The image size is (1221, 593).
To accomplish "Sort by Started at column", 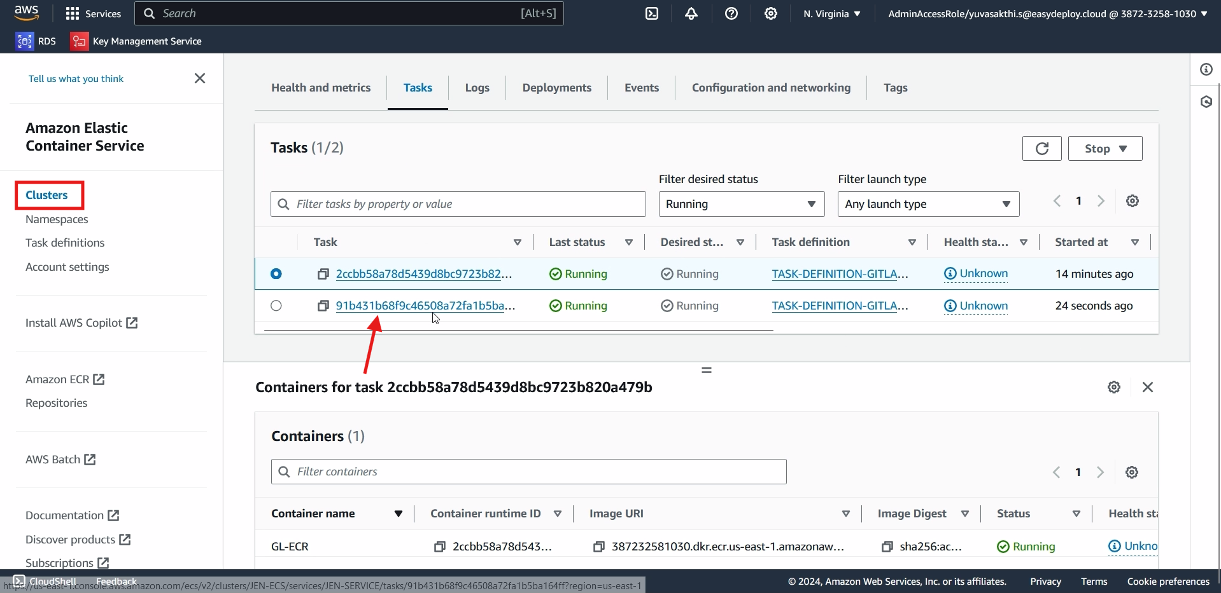I will tap(1135, 242).
